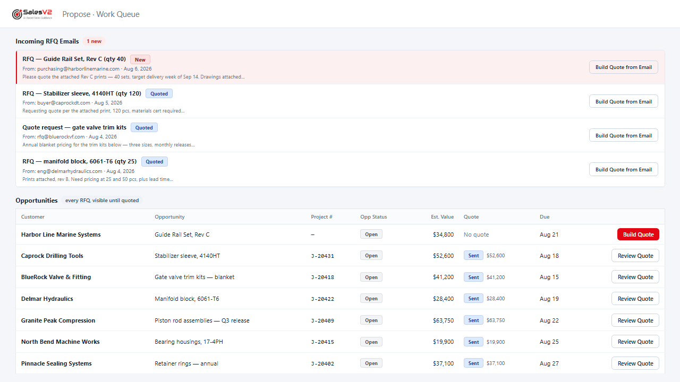Click red Build Quote for Harbor Line Marine

pos(638,235)
